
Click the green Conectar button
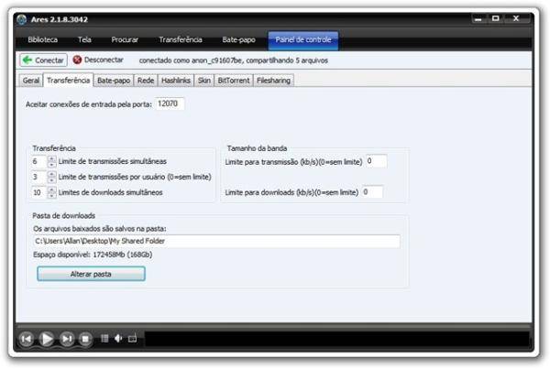tap(43, 60)
